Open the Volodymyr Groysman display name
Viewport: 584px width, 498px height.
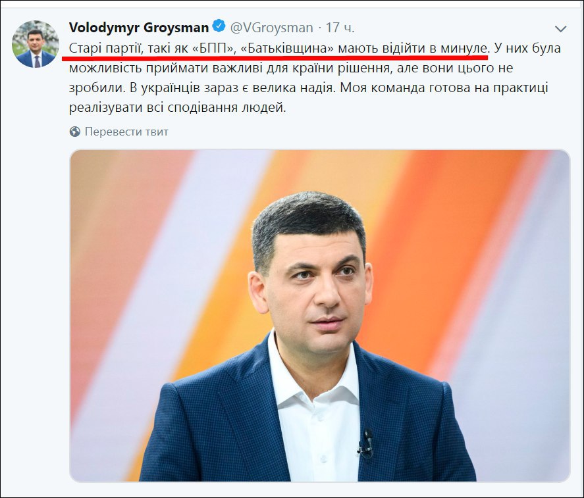[x=139, y=27]
